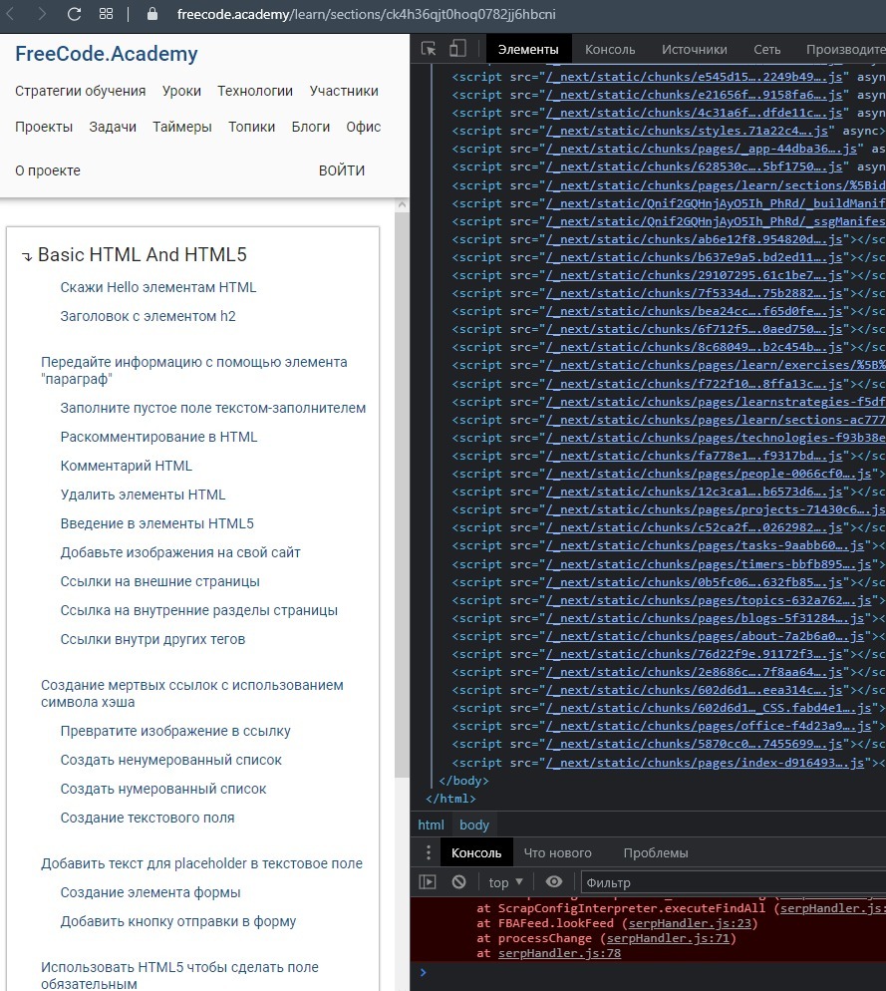
Task: Open the console drawer three-dot menu
Action: tap(429, 852)
